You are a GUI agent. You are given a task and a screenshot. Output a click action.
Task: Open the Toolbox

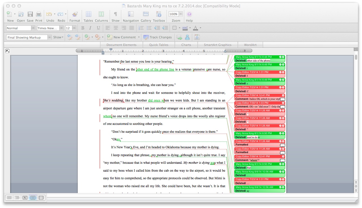click(x=159, y=14)
